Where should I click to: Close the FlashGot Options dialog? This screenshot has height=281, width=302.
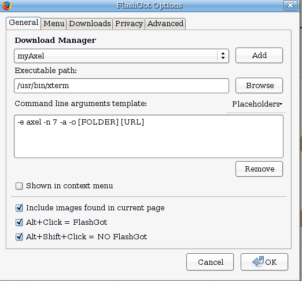click(290, 5)
